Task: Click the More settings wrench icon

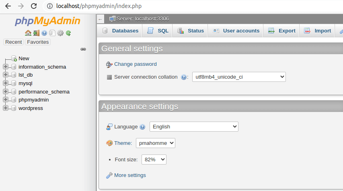Action: 109,175
